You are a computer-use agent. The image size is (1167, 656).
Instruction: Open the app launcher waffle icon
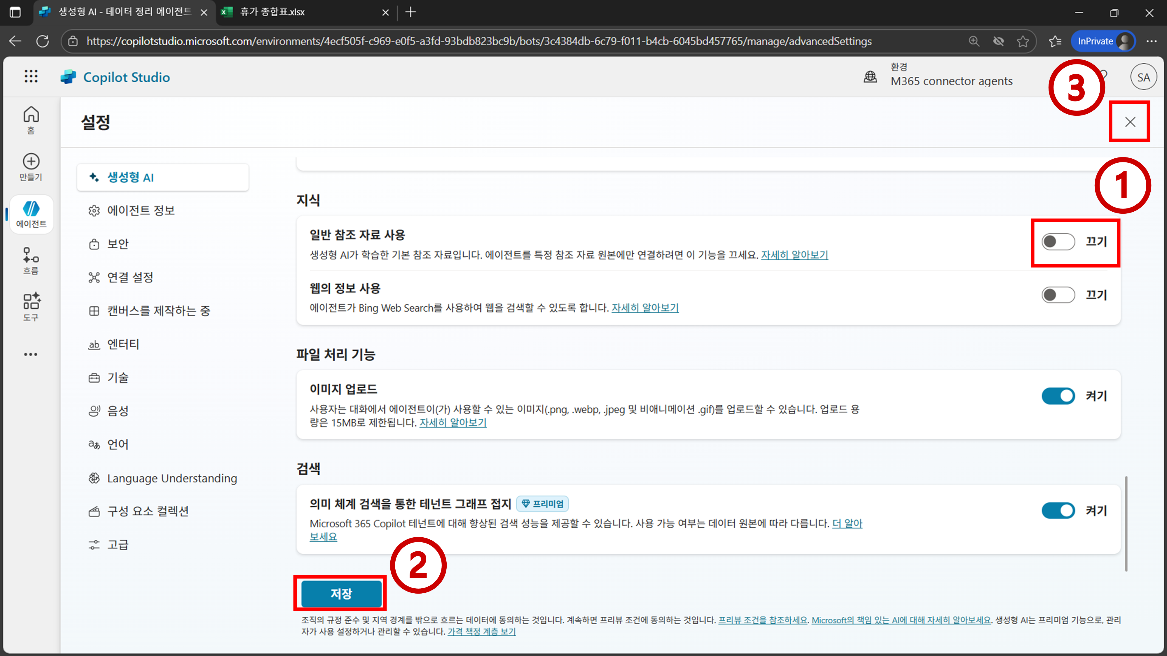31,76
